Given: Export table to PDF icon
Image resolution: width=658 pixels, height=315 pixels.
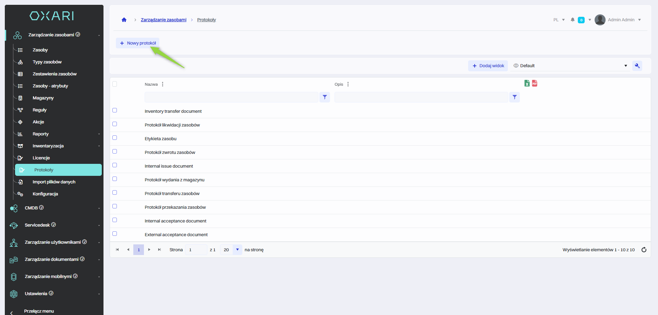Looking at the screenshot, I should pos(535,83).
